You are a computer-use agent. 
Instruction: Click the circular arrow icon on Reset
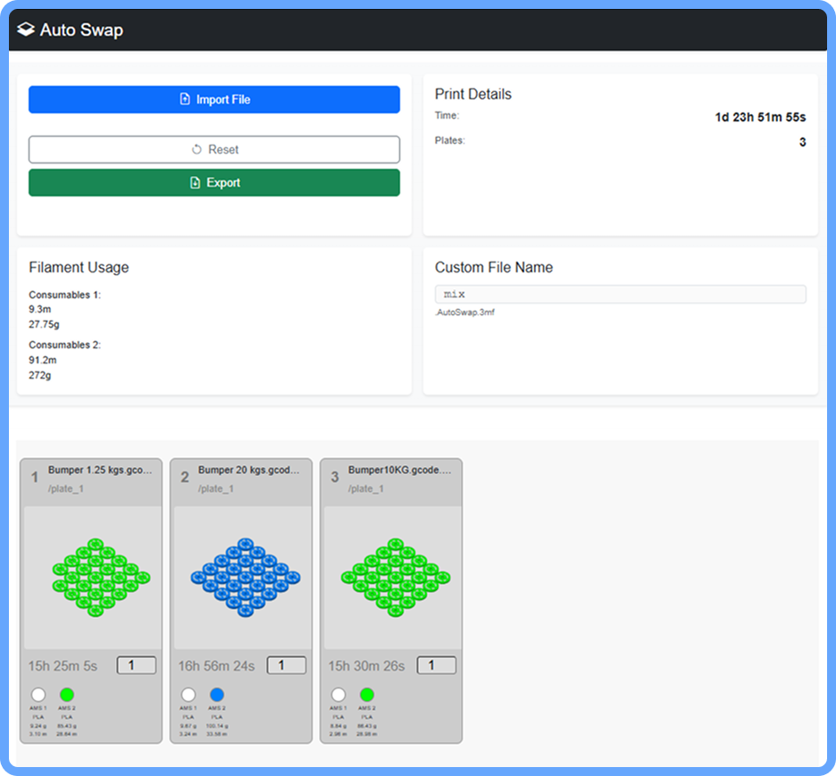click(196, 150)
